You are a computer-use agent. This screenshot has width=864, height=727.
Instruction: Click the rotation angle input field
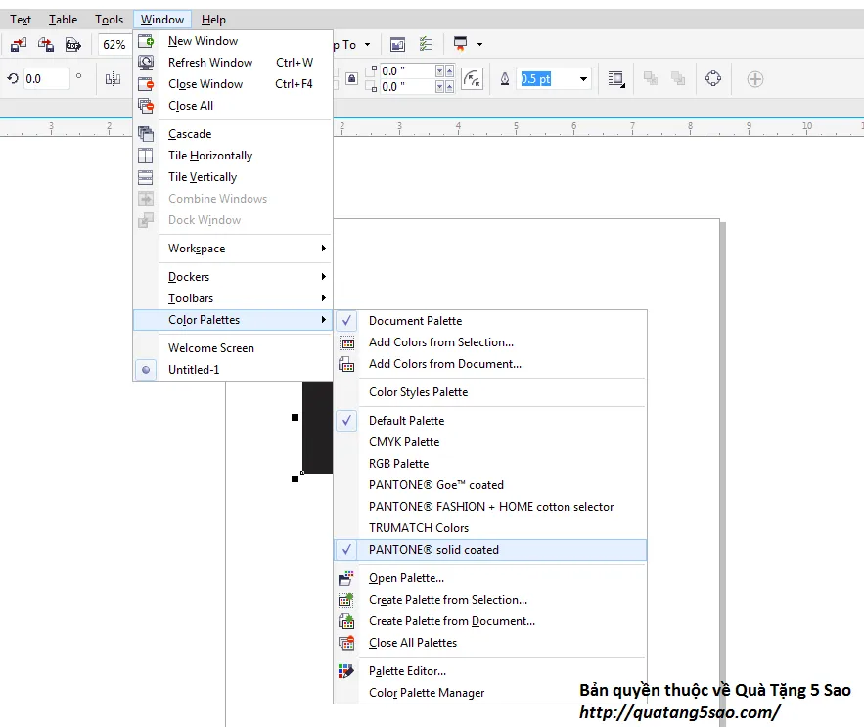[46, 79]
